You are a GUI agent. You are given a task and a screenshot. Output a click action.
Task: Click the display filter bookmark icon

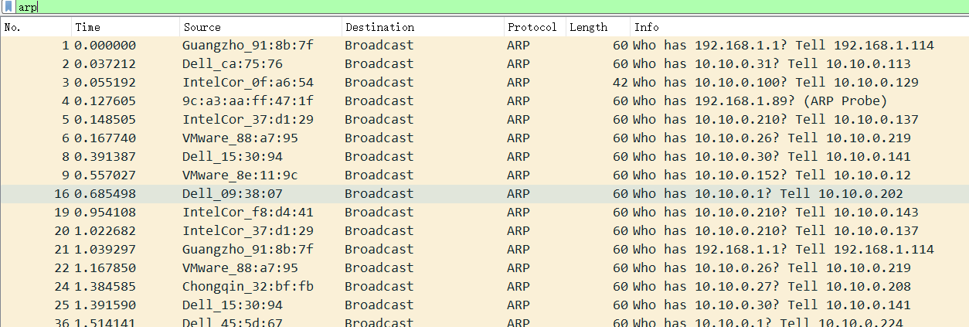coord(8,6)
